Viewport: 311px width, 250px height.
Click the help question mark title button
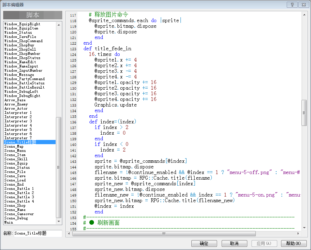pyautogui.click(x=292, y=5)
